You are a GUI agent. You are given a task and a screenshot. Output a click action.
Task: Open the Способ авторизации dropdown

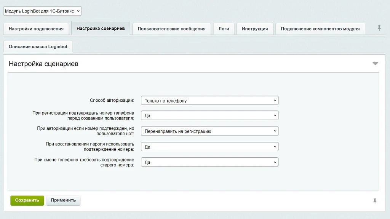[210, 101]
